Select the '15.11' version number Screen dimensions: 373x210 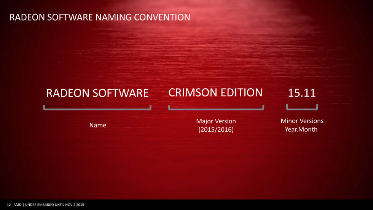[301, 93]
